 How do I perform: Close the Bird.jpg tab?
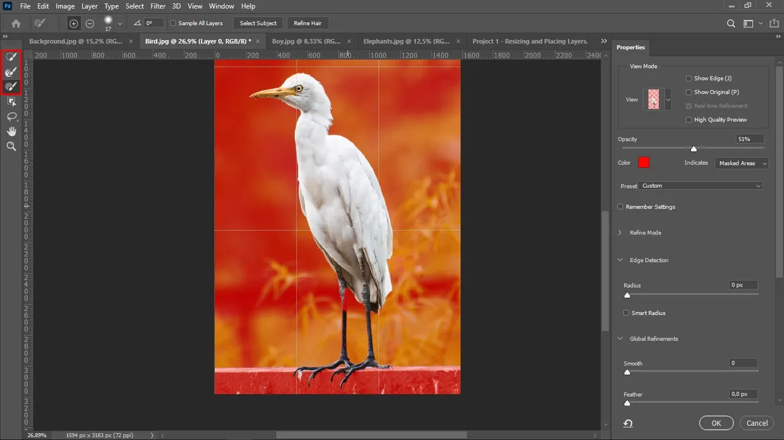pos(258,41)
